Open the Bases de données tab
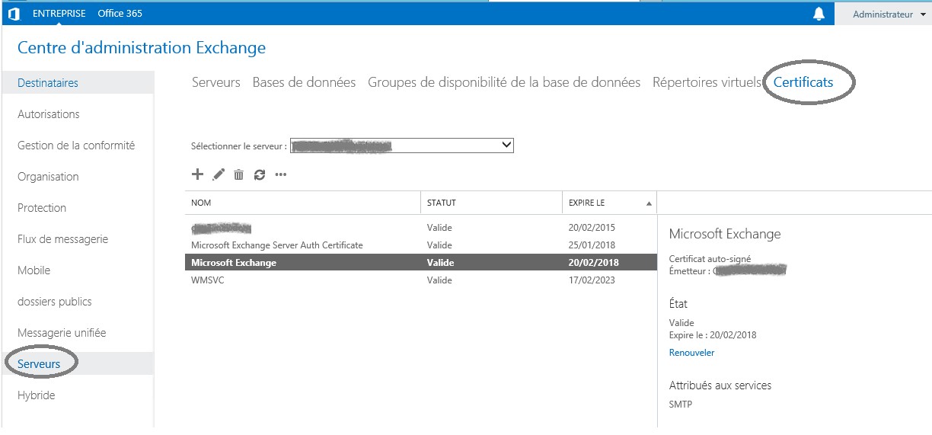Image resolution: width=932 pixels, height=435 pixels. coord(304,82)
